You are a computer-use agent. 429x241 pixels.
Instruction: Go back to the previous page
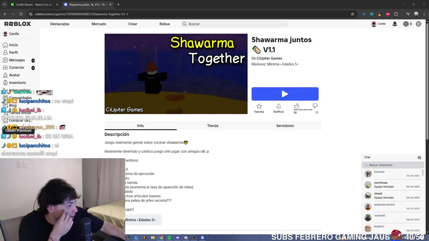5,14
